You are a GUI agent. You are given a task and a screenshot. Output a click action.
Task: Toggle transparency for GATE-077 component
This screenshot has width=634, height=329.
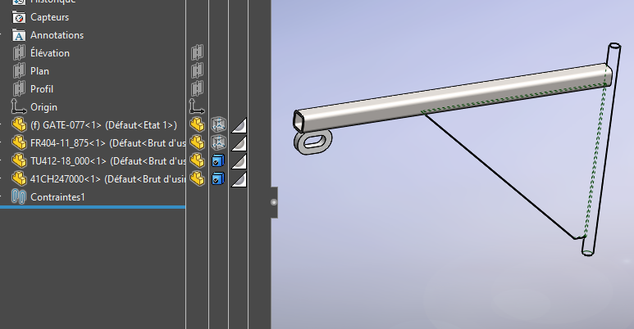239,125
